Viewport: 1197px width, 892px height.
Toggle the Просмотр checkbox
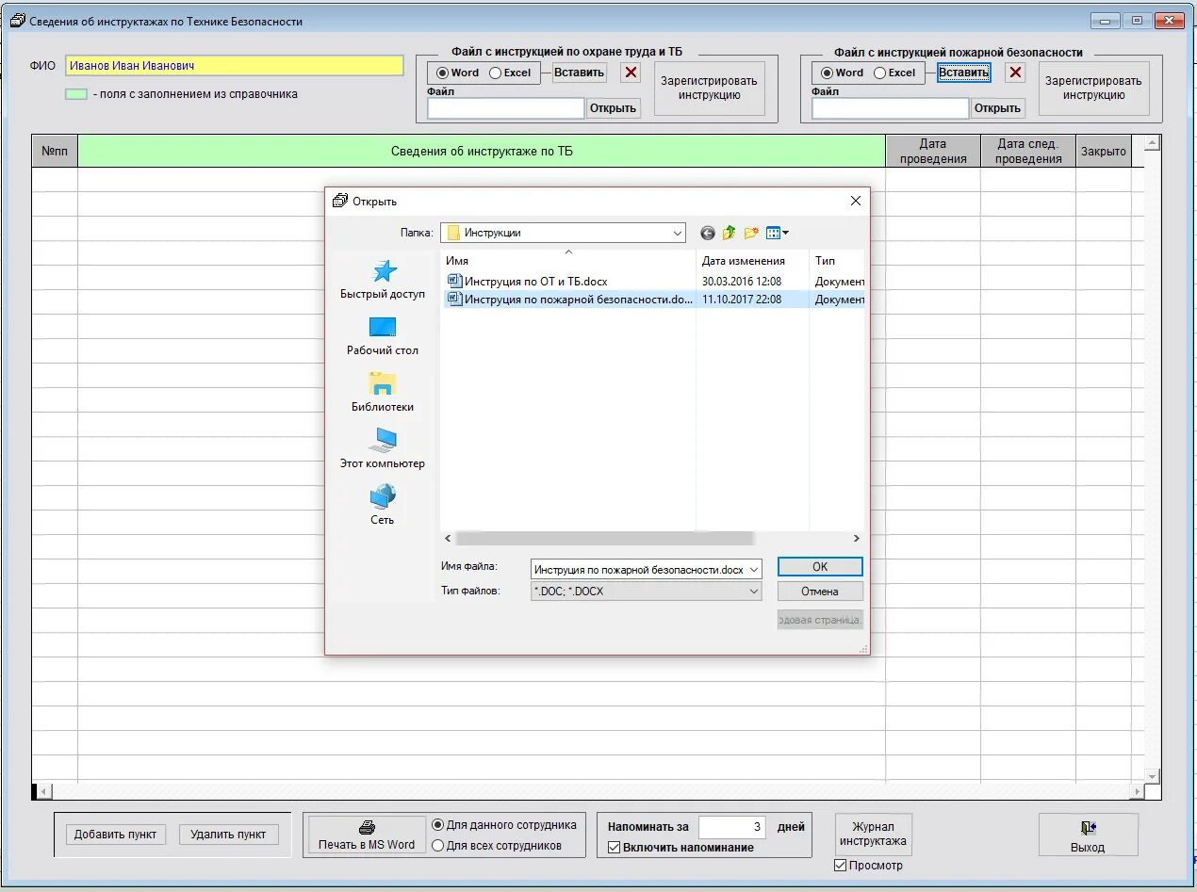pyautogui.click(x=841, y=865)
